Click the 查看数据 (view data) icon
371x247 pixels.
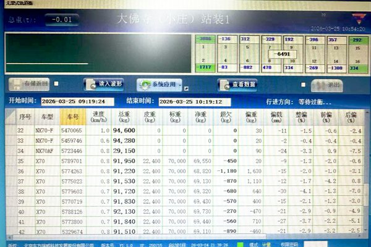[223, 84]
